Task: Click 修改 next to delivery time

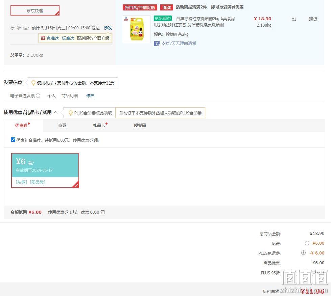Action: click(x=108, y=28)
